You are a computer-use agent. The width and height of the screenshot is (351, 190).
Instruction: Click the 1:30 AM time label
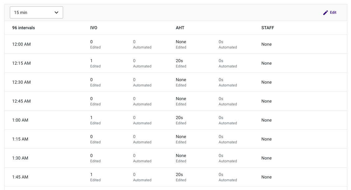[x=20, y=158]
